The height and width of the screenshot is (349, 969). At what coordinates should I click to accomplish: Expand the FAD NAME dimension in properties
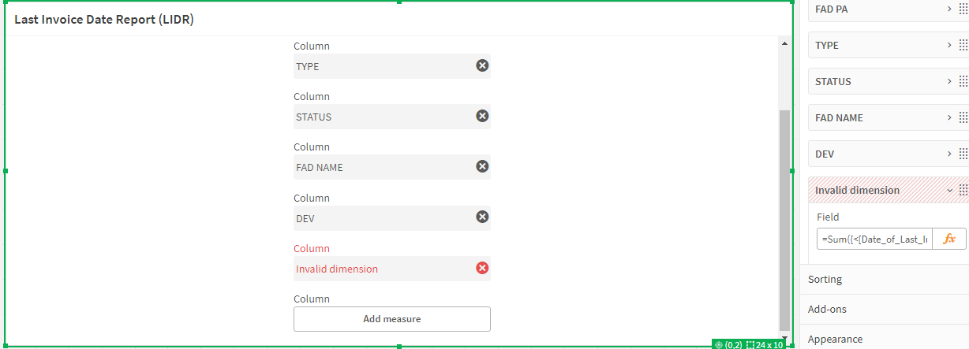point(949,117)
